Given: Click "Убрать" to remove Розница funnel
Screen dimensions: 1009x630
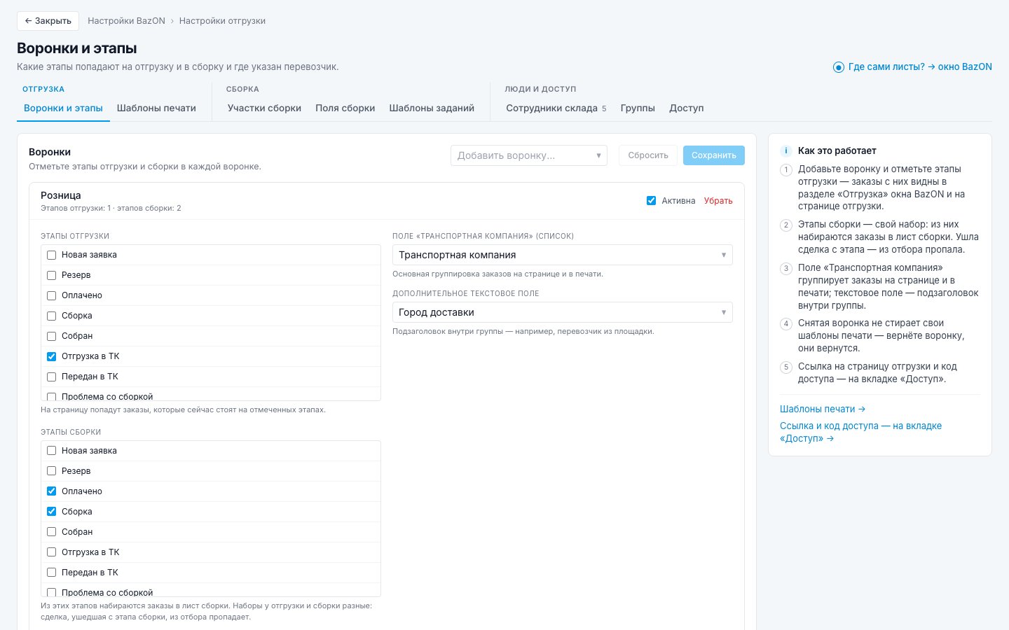Looking at the screenshot, I should pos(718,201).
